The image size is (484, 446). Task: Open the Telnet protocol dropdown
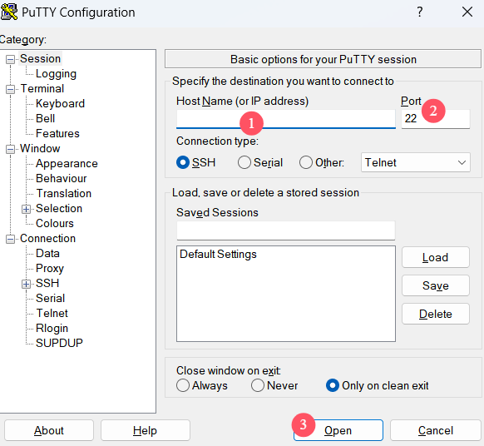coord(416,162)
